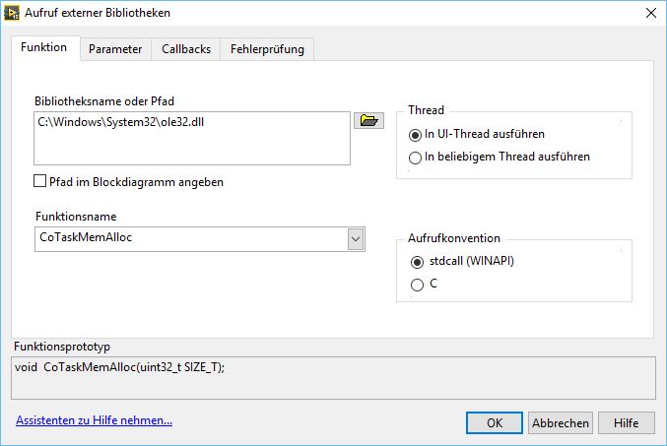Select 'In UI-Thread ausführen' radio option
Screen dimensions: 667x446
tap(415, 134)
